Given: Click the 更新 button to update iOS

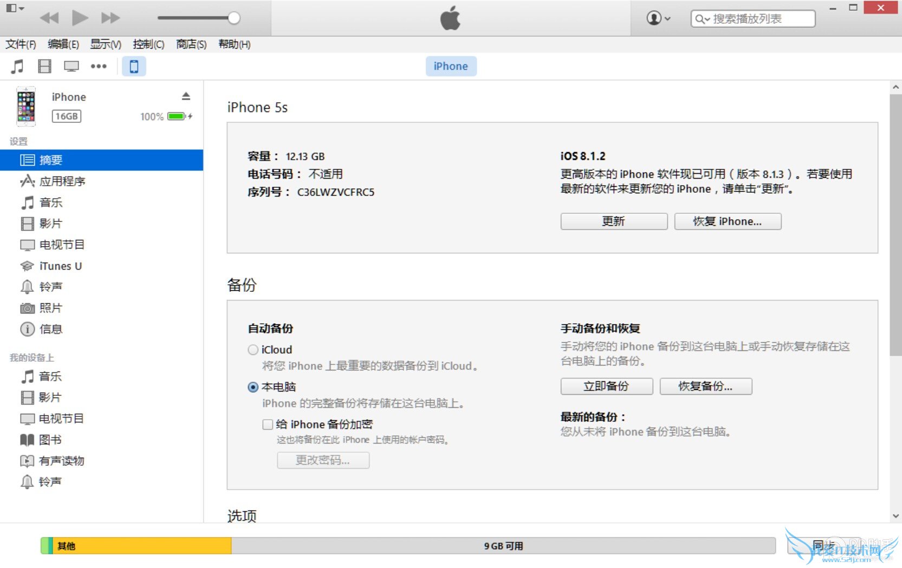Looking at the screenshot, I should click(x=613, y=221).
